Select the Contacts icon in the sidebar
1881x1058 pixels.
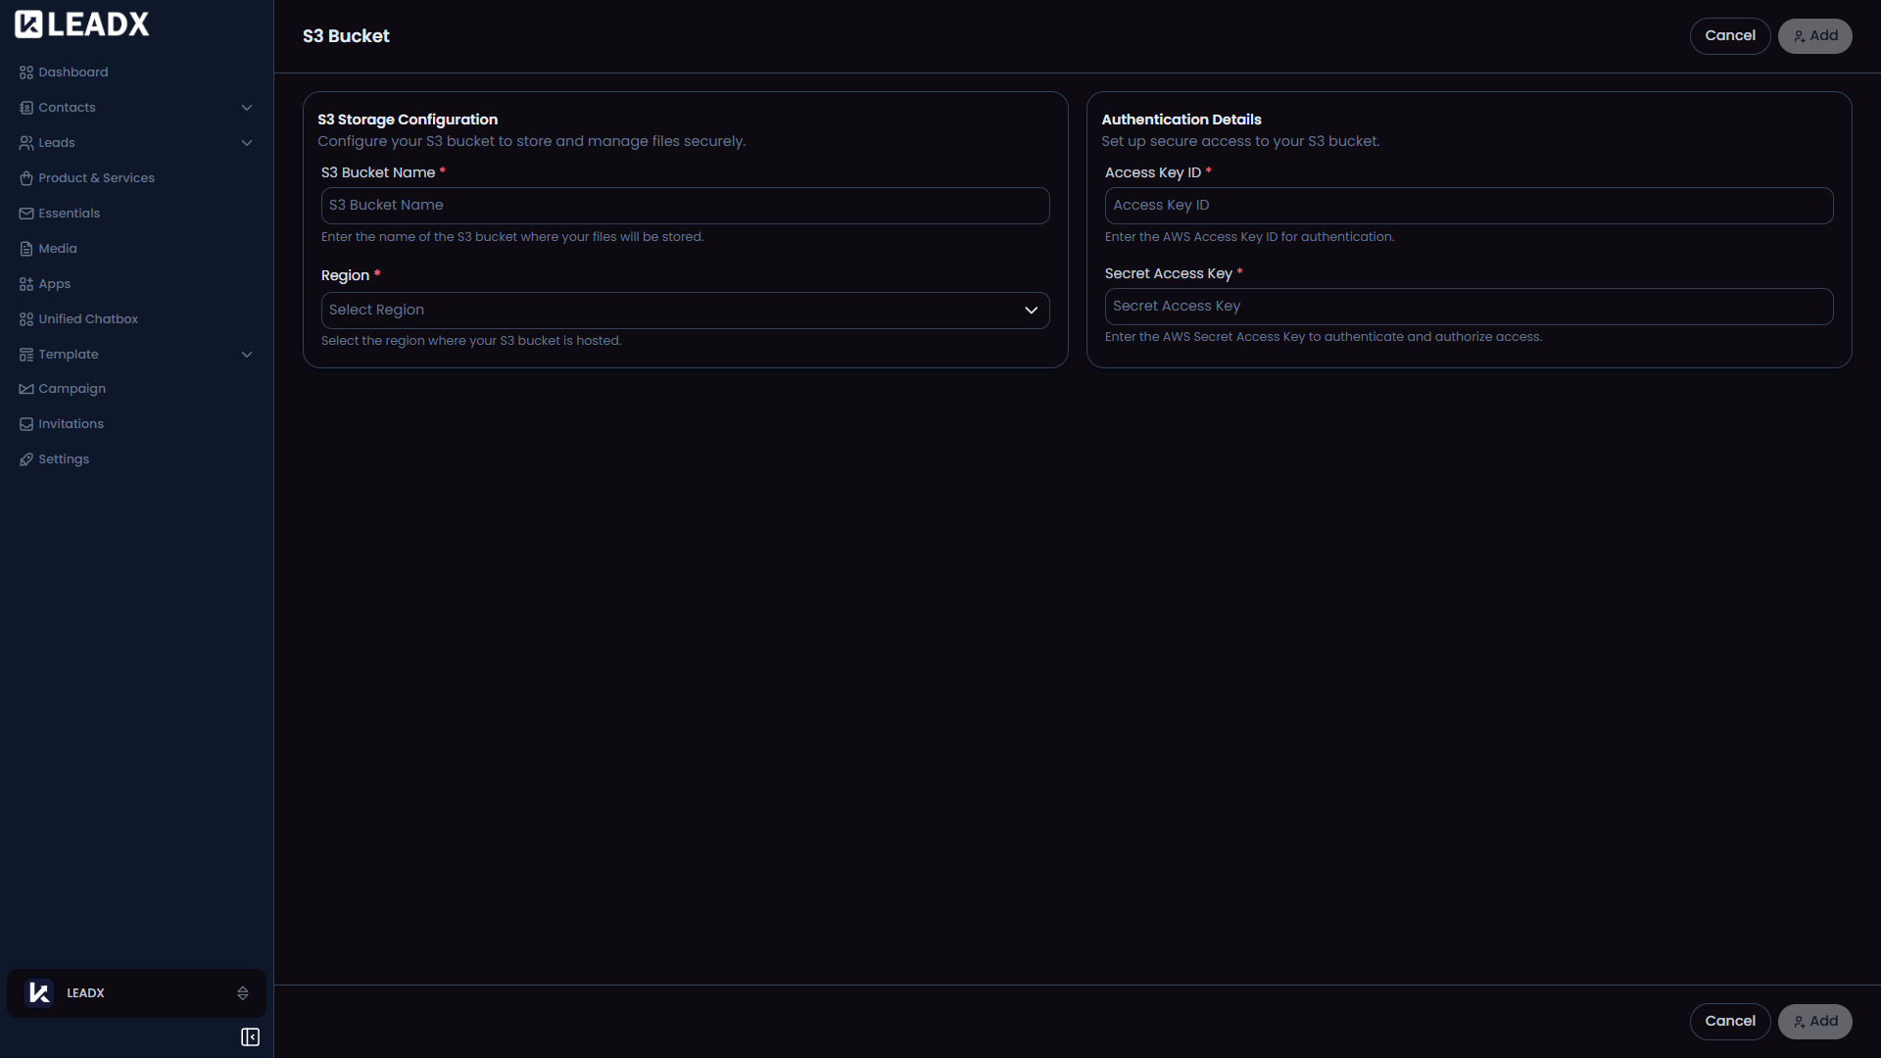pos(25,107)
